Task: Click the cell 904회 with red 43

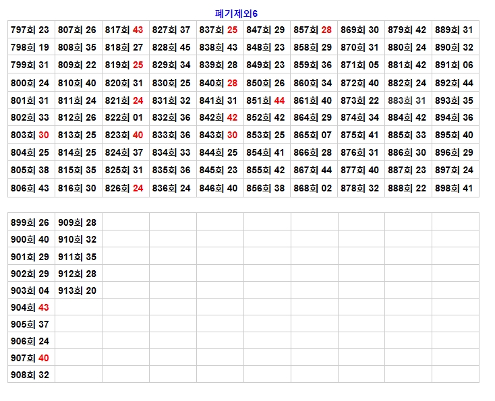Action: pyautogui.click(x=30, y=307)
